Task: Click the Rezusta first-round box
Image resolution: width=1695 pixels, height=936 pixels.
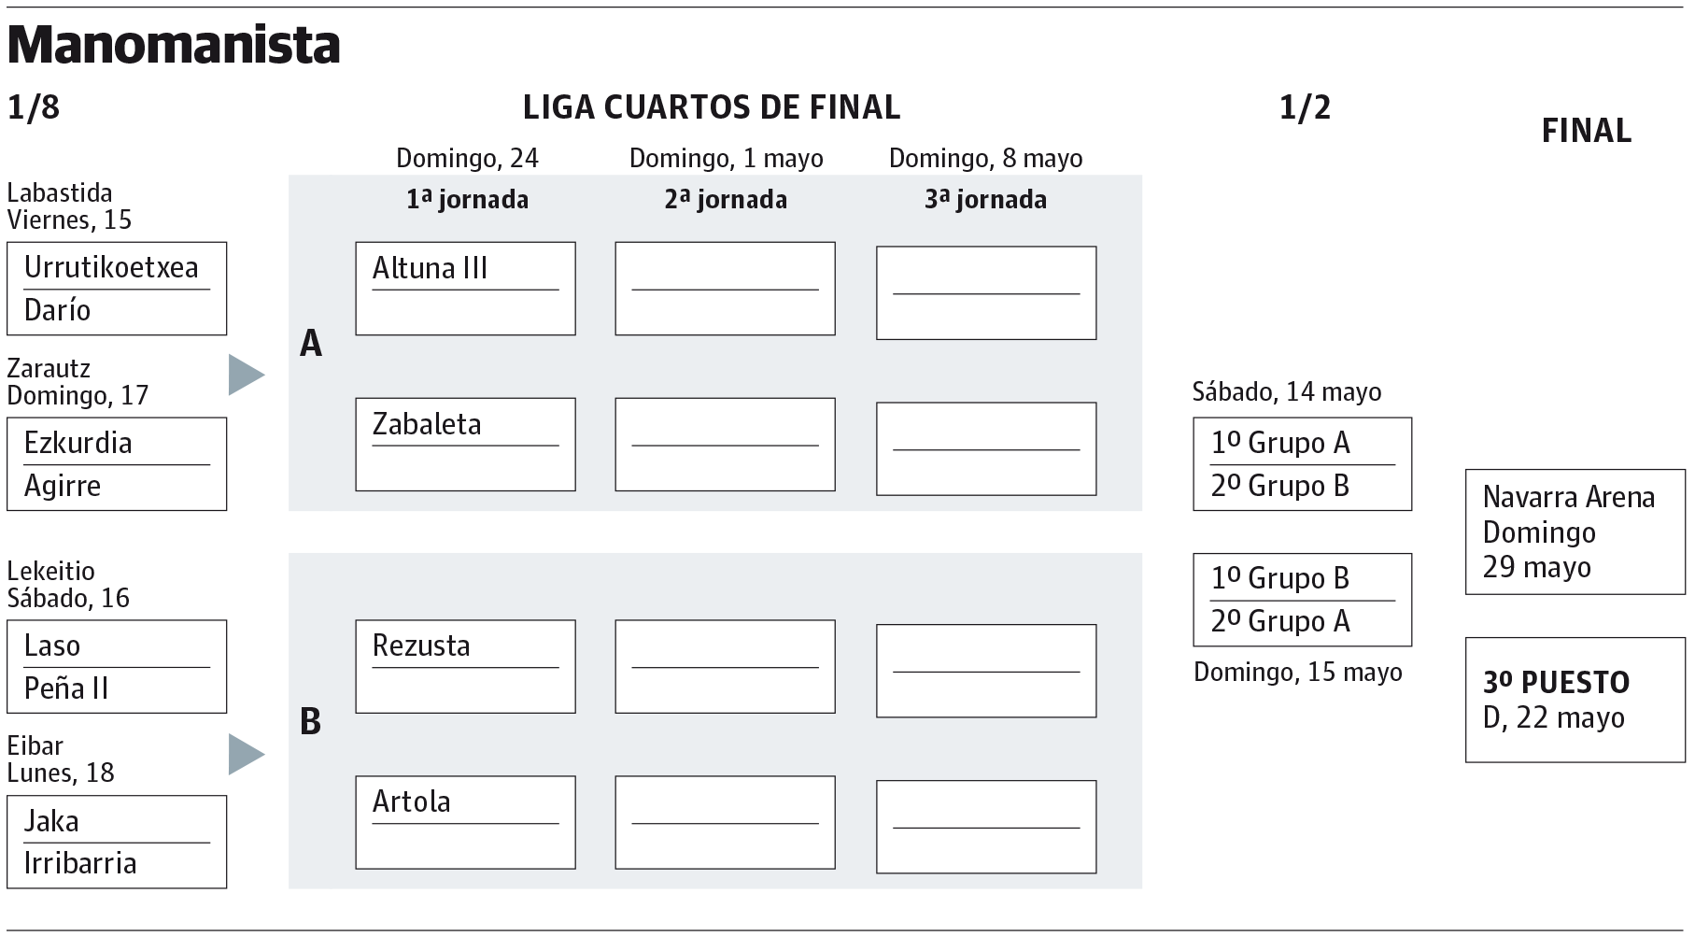Action: pos(465,667)
